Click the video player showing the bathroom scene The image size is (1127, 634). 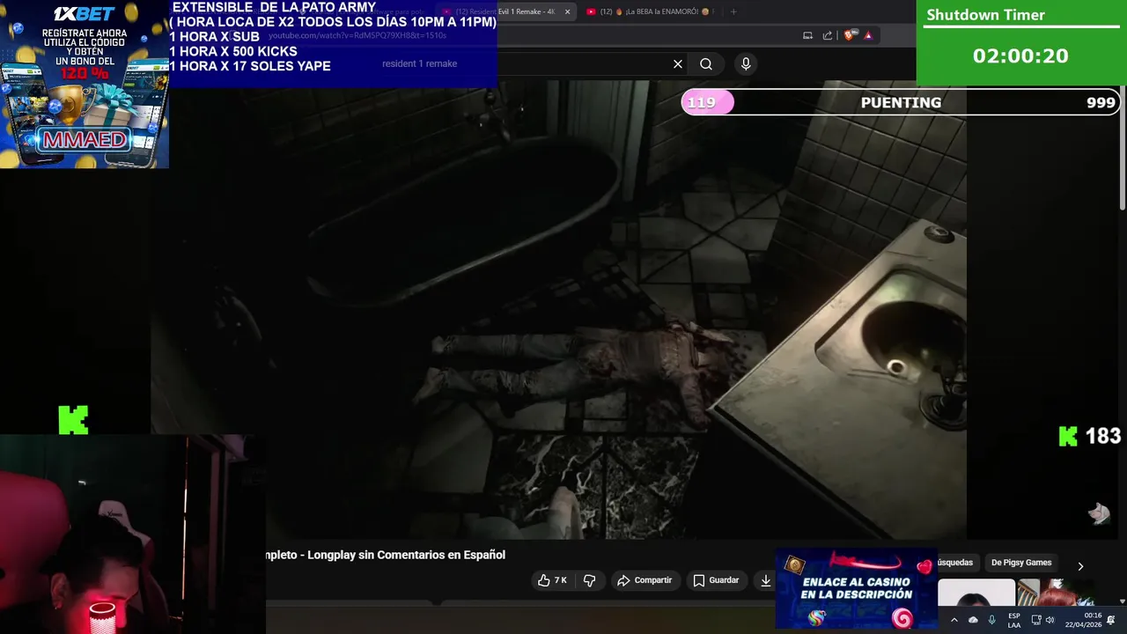[558, 310]
